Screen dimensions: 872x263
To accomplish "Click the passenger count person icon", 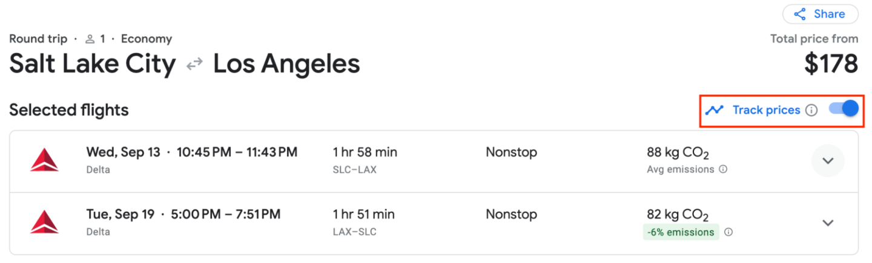I will (x=90, y=39).
